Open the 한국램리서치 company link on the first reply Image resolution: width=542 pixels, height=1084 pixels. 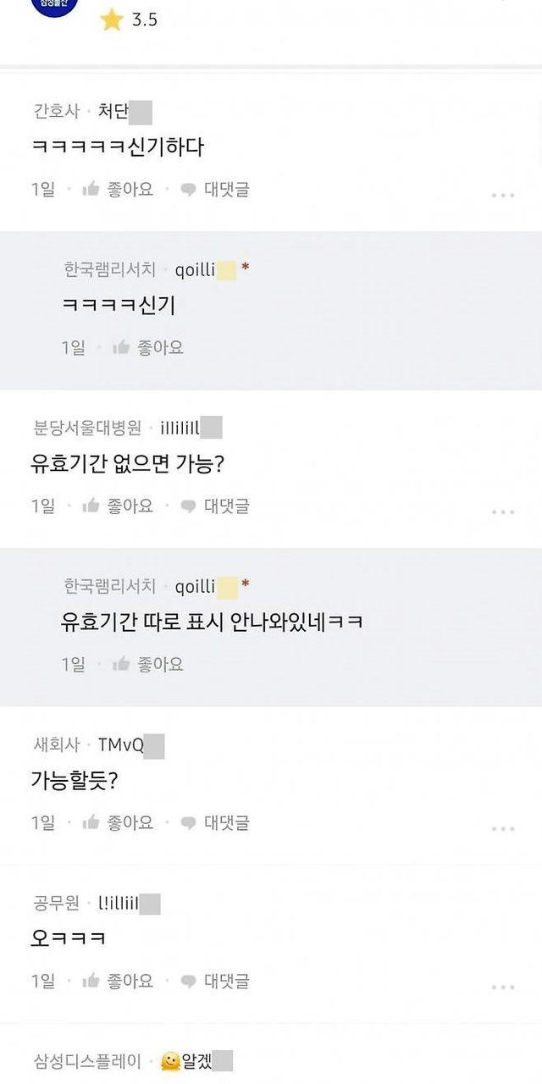[x=110, y=269]
